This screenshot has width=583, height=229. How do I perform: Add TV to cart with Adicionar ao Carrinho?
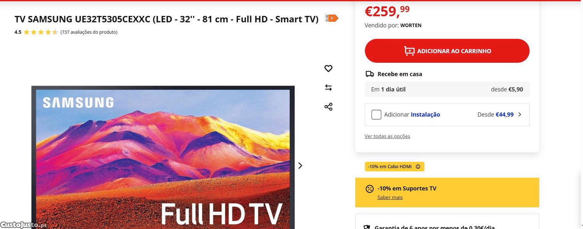pos(447,51)
